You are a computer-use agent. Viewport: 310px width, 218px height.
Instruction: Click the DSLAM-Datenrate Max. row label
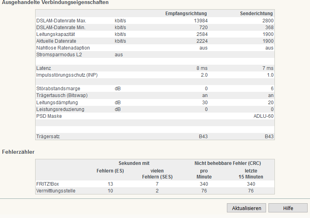pyautogui.click(x=61, y=21)
